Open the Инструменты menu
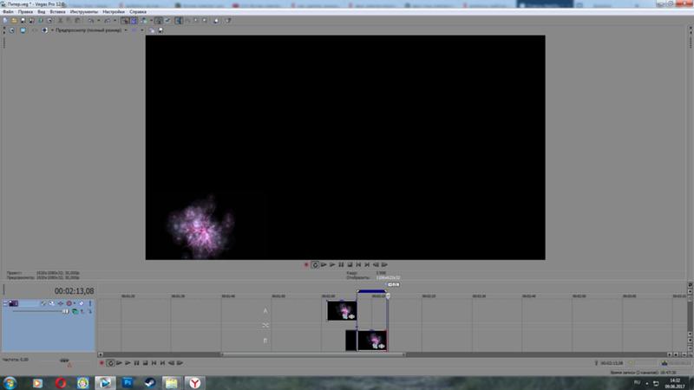694x390 pixels. pyautogui.click(x=83, y=11)
